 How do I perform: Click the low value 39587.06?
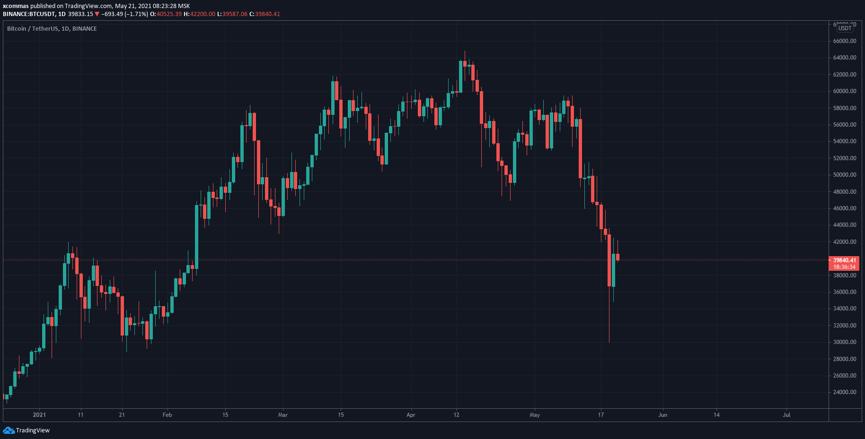point(235,14)
